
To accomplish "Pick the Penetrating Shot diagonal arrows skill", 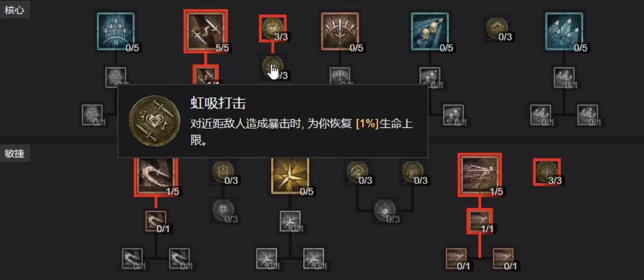I will (564, 31).
